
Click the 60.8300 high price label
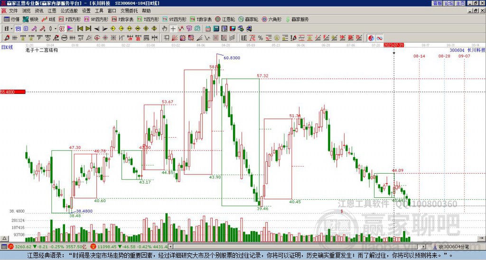(x=232, y=58)
